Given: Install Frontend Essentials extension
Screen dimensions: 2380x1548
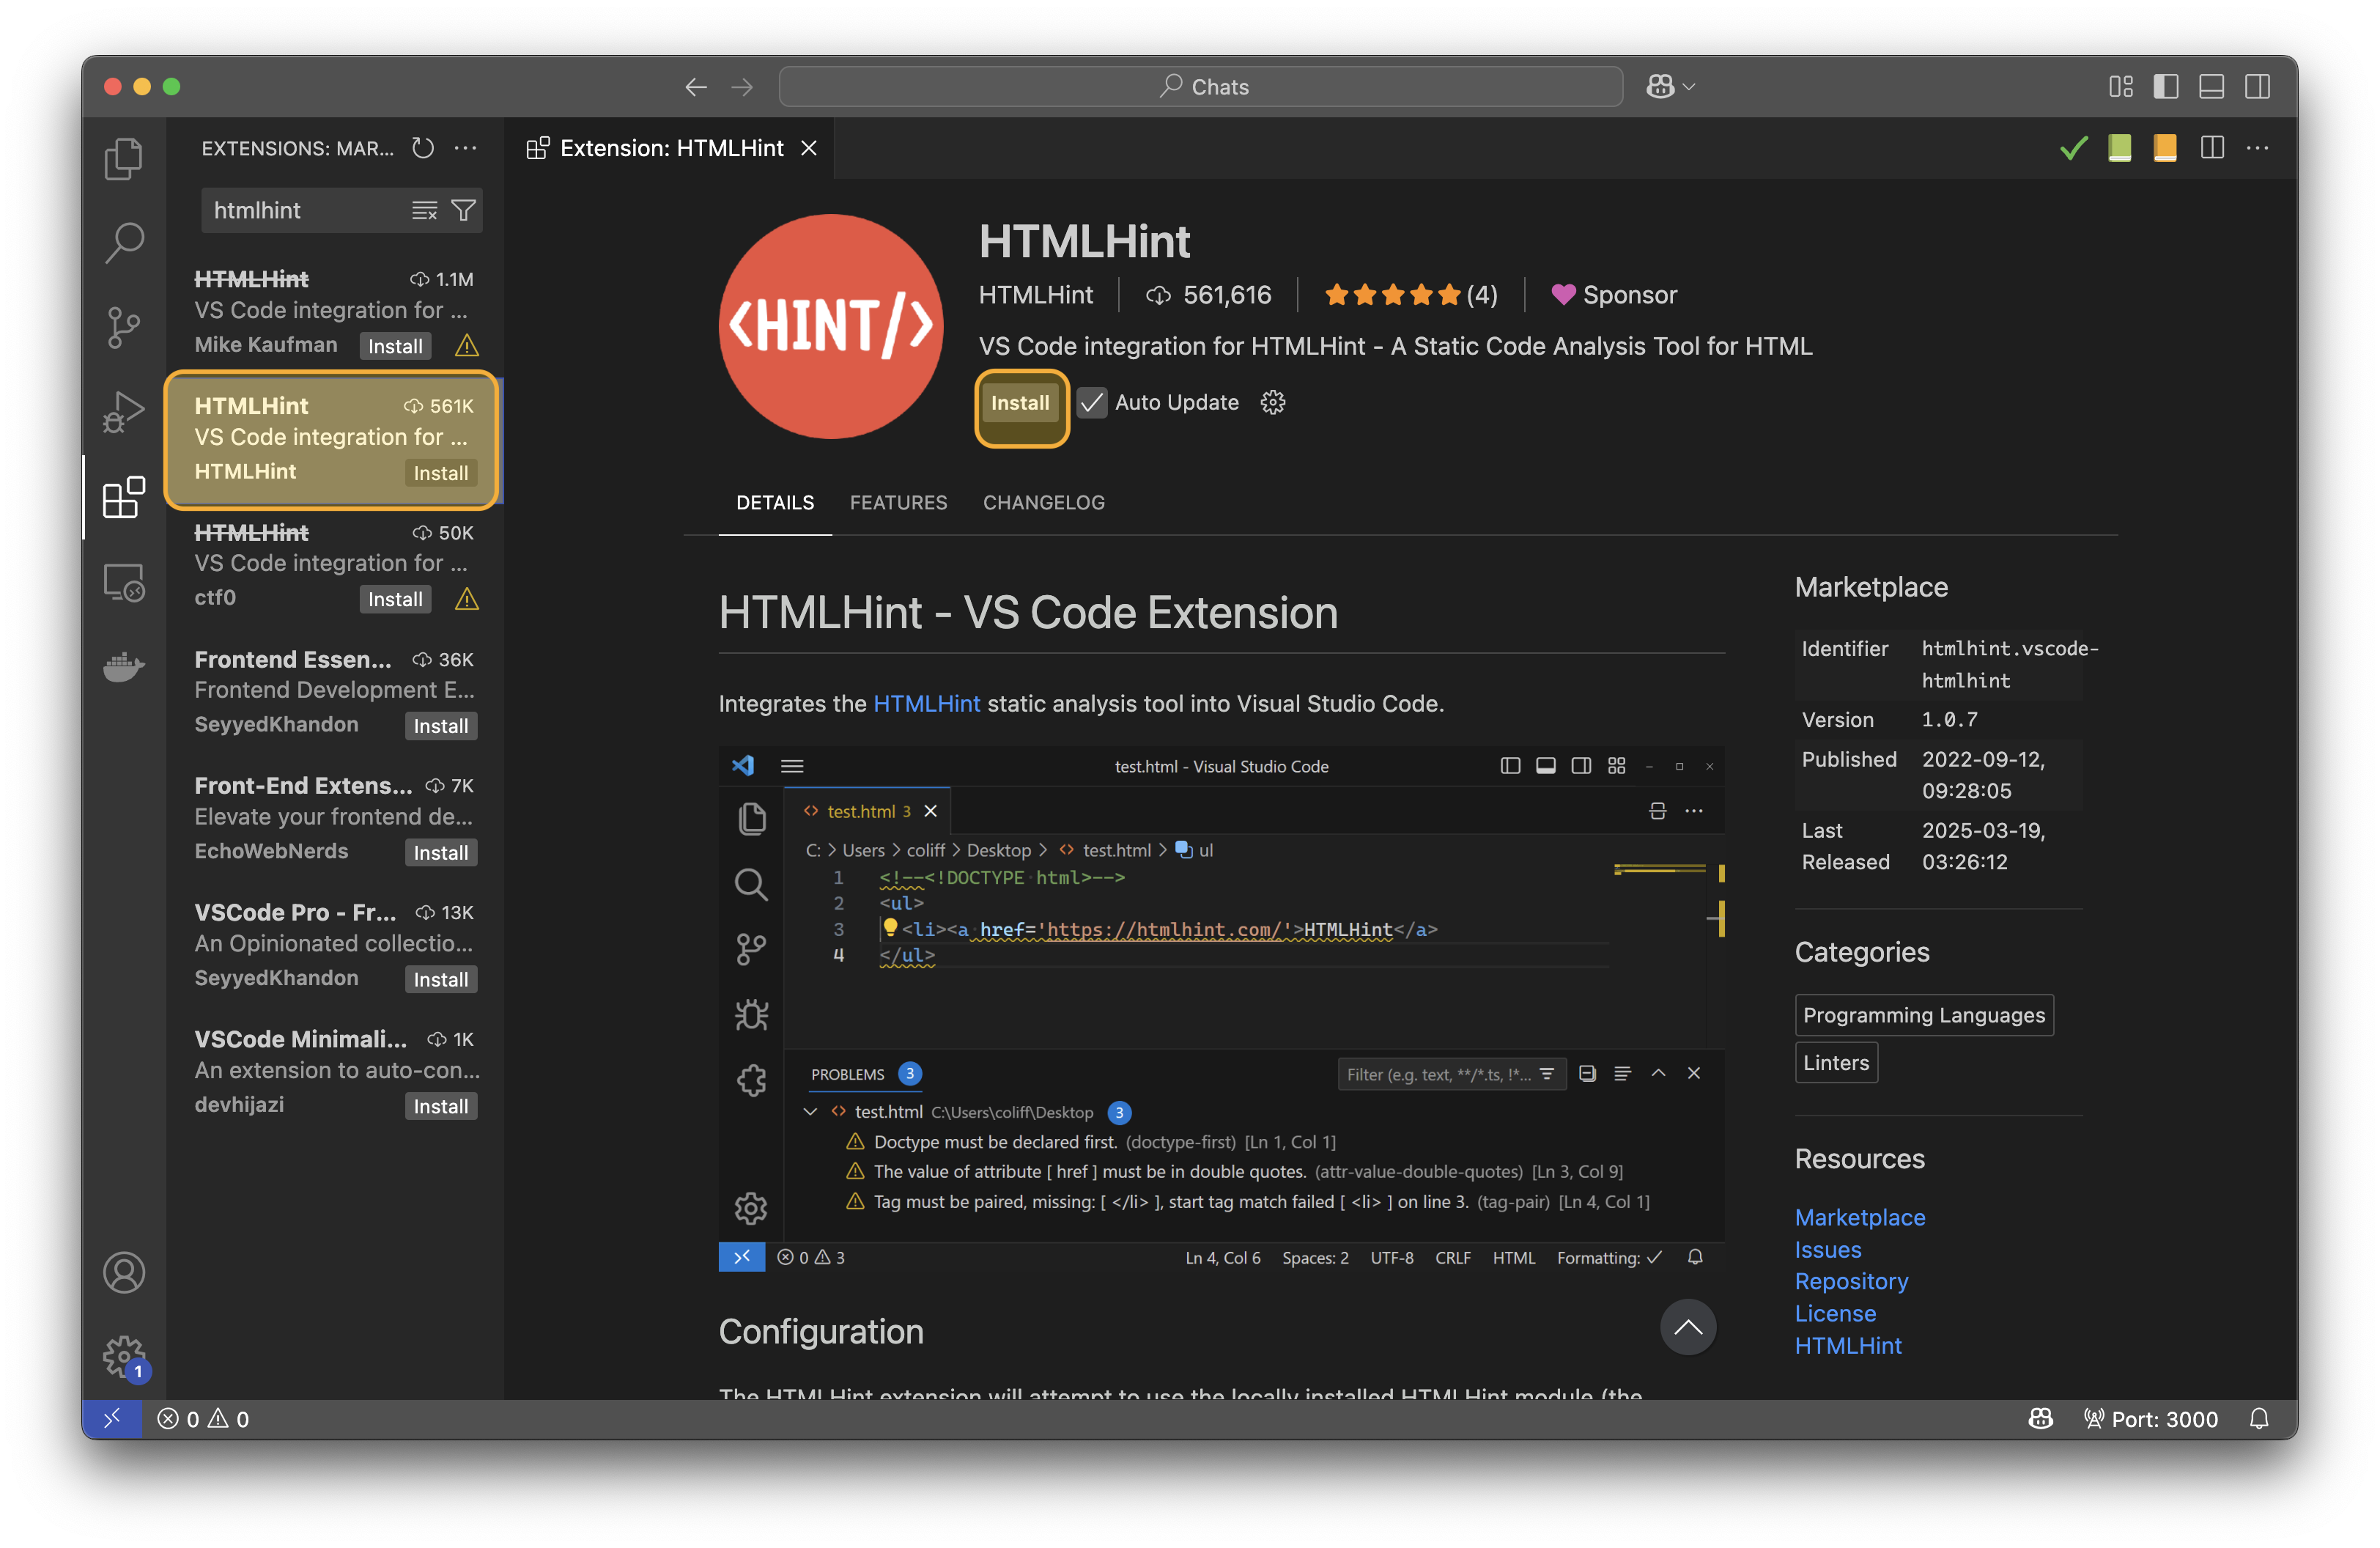Looking at the screenshot, I should [x=441, y=726].
